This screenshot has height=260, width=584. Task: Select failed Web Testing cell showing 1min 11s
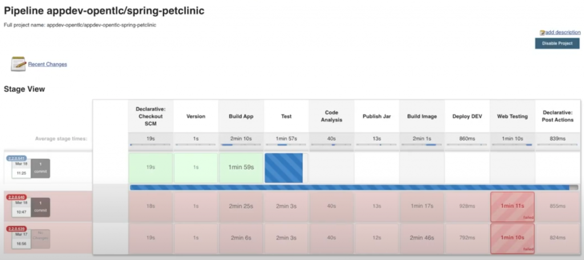tap(512, 206)
